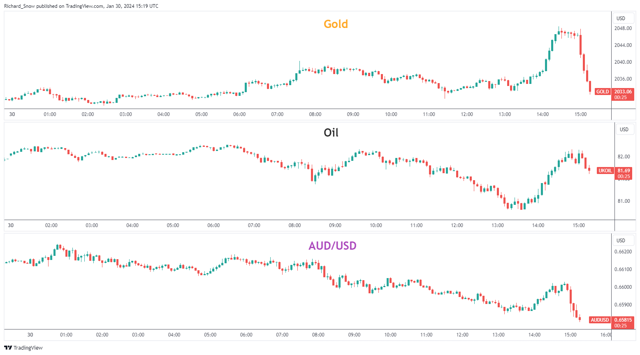Click the 2048.00 price level on Gold axis
The height and width of the screenshot is (355, 640).
[x=623, y=28]
